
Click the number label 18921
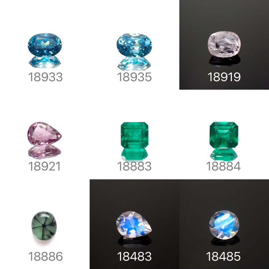[x=44, y=167]
